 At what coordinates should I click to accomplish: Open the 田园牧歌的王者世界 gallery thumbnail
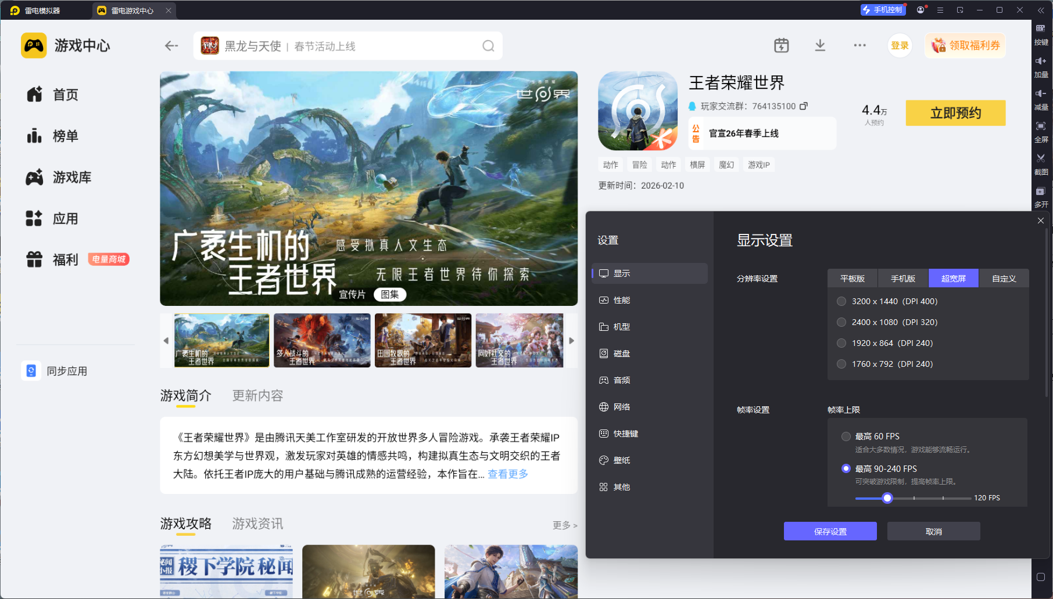coord(423,341)
